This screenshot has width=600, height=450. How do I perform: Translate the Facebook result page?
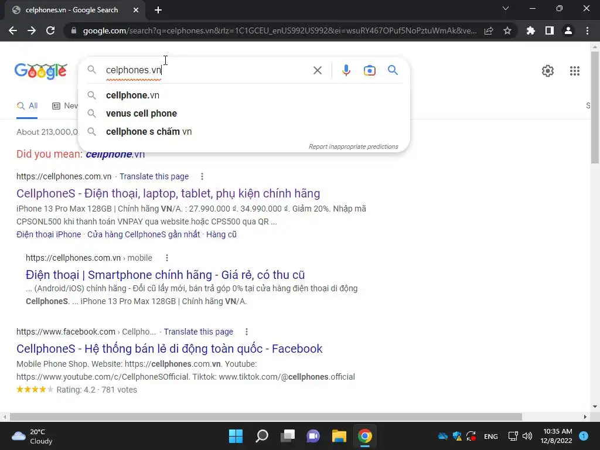(198, 332)
